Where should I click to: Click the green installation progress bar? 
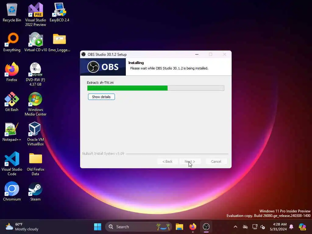click(x=156, y=88)
